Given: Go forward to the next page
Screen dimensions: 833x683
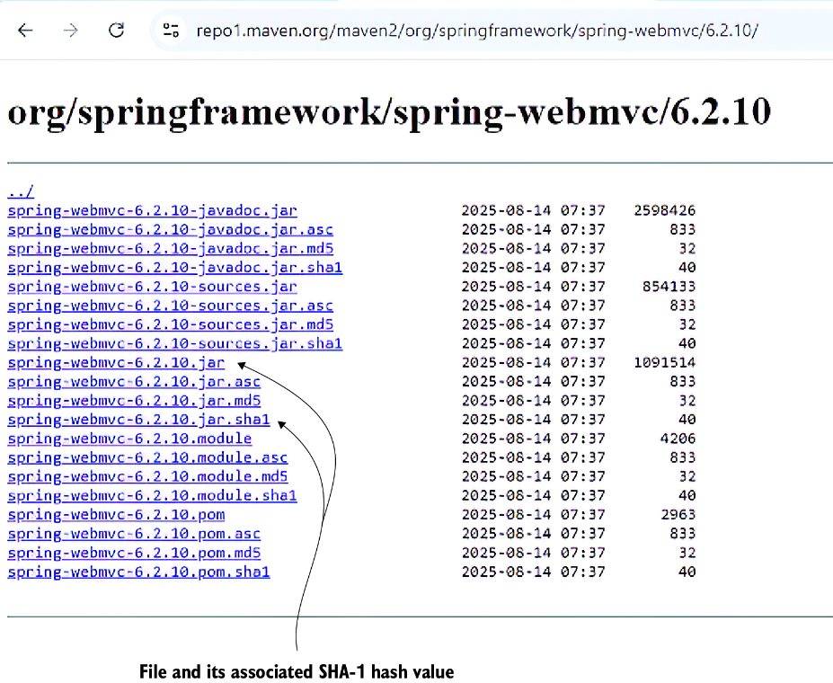Looking at the screenshot, I should click(70, 31).
